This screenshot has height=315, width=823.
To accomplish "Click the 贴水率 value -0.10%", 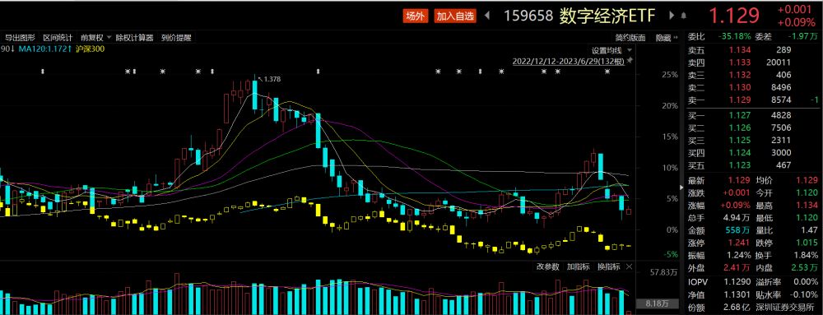I will point(803,295).
